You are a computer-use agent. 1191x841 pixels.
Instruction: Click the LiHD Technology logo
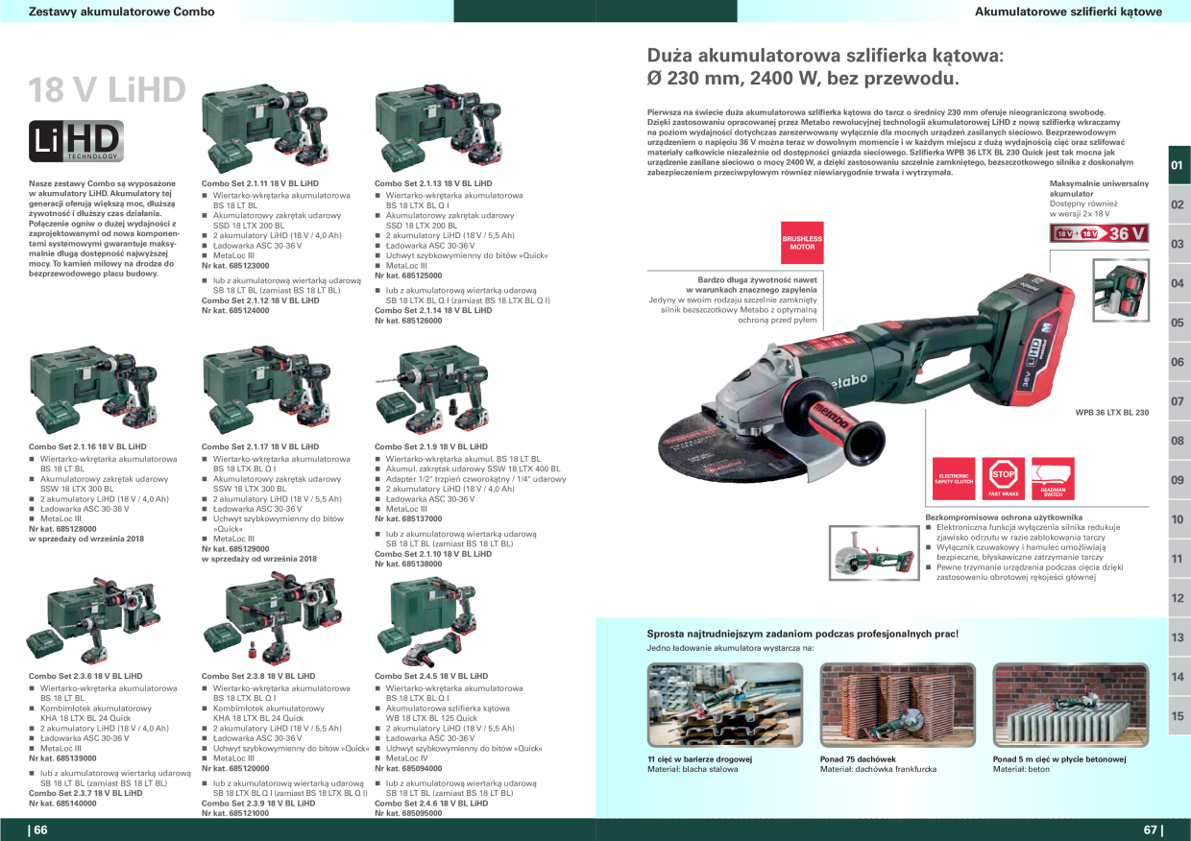(x=76, y=141)
